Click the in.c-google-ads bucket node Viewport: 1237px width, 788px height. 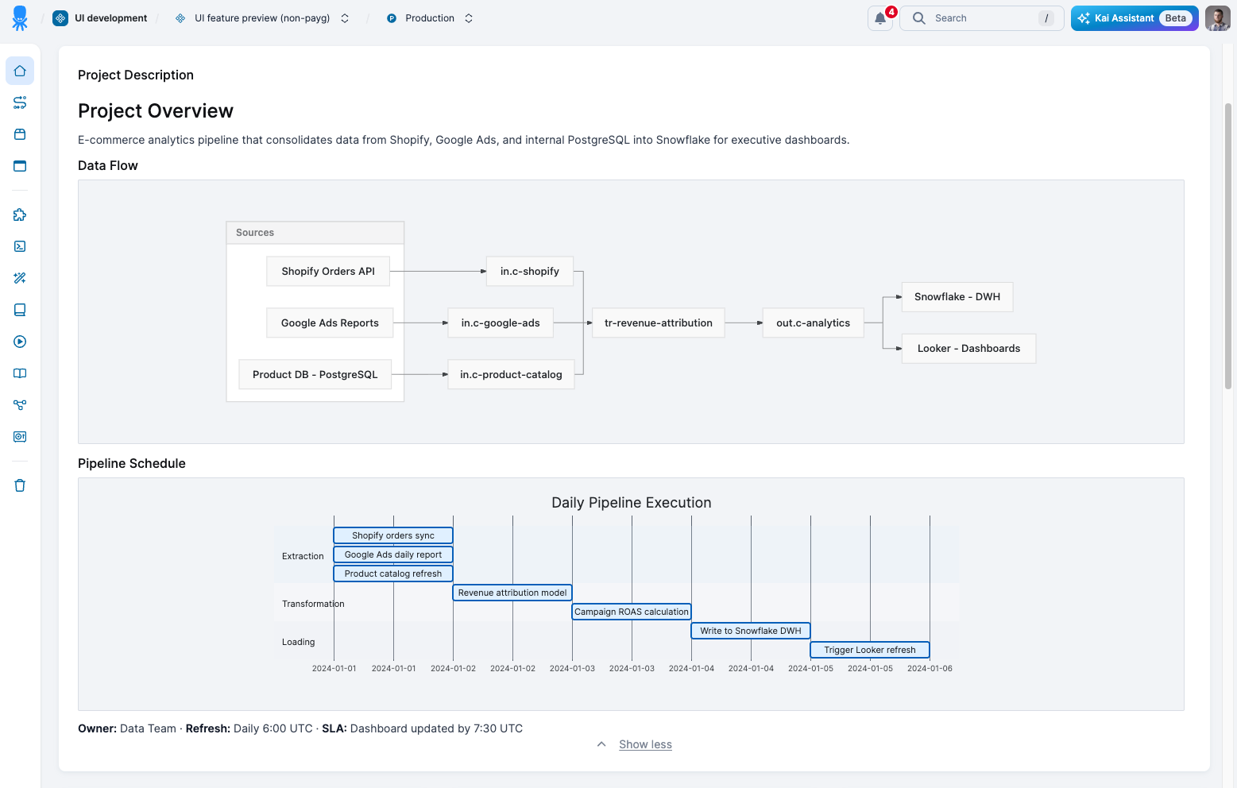pyautogui.click(x=501, y=323)
